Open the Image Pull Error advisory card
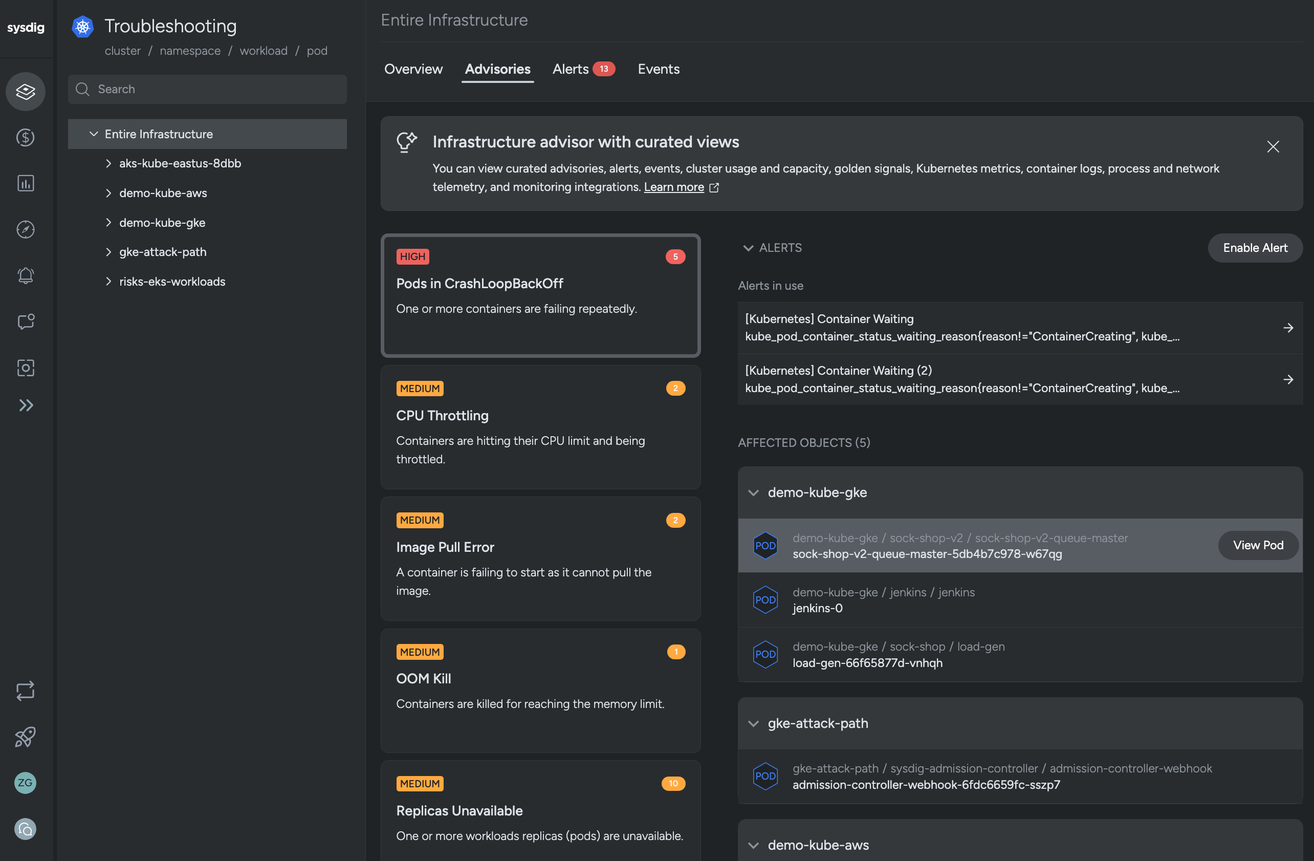1314x861 pixels. coord(540,558)
